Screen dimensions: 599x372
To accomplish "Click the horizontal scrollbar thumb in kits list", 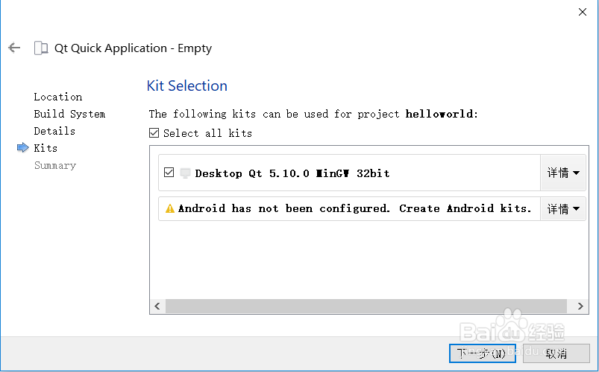I will 366,306.
